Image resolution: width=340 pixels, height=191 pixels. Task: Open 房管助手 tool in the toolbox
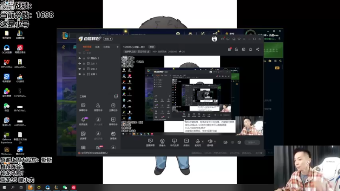point(98,107)
